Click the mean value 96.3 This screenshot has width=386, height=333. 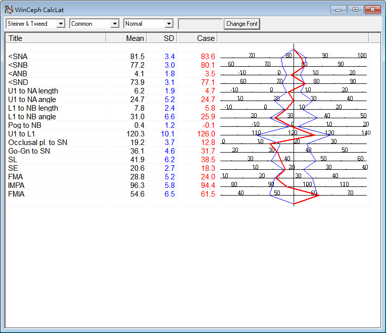click(x=137, y=185)
